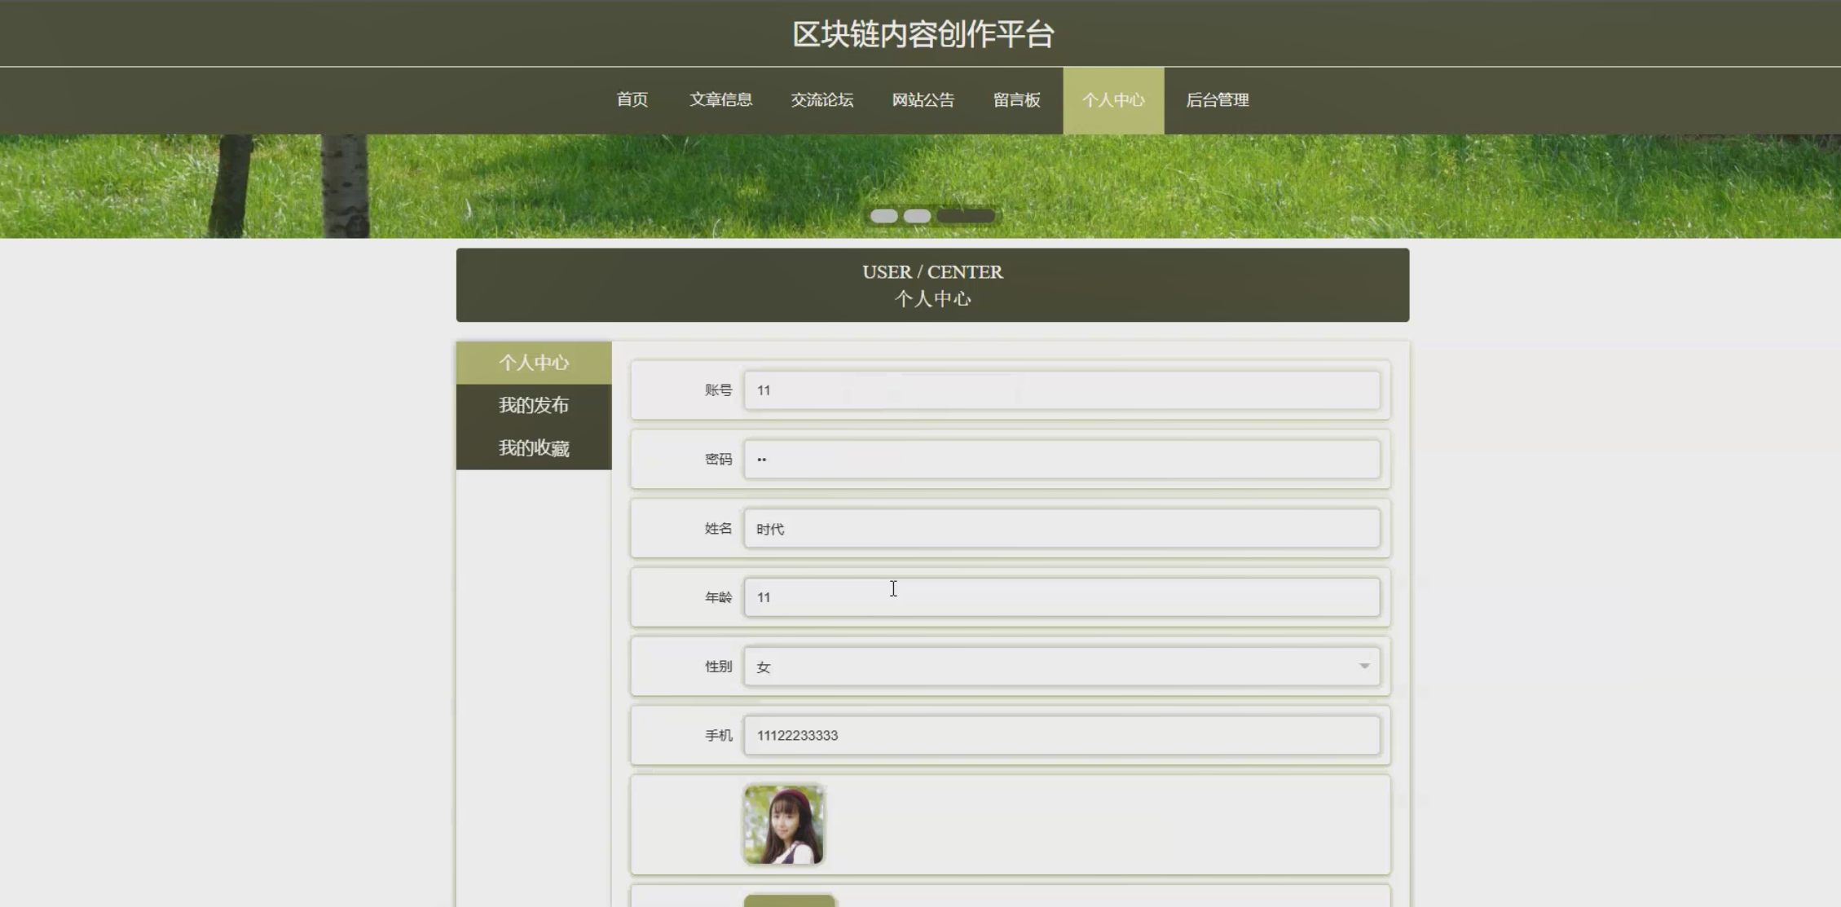Open the 首页 navigation item
Screen dimensions: 1841x907
(x=632, y=100)
